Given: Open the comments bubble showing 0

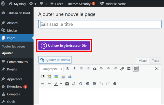Looking at the screenshot, I should (x=43, y=4).
